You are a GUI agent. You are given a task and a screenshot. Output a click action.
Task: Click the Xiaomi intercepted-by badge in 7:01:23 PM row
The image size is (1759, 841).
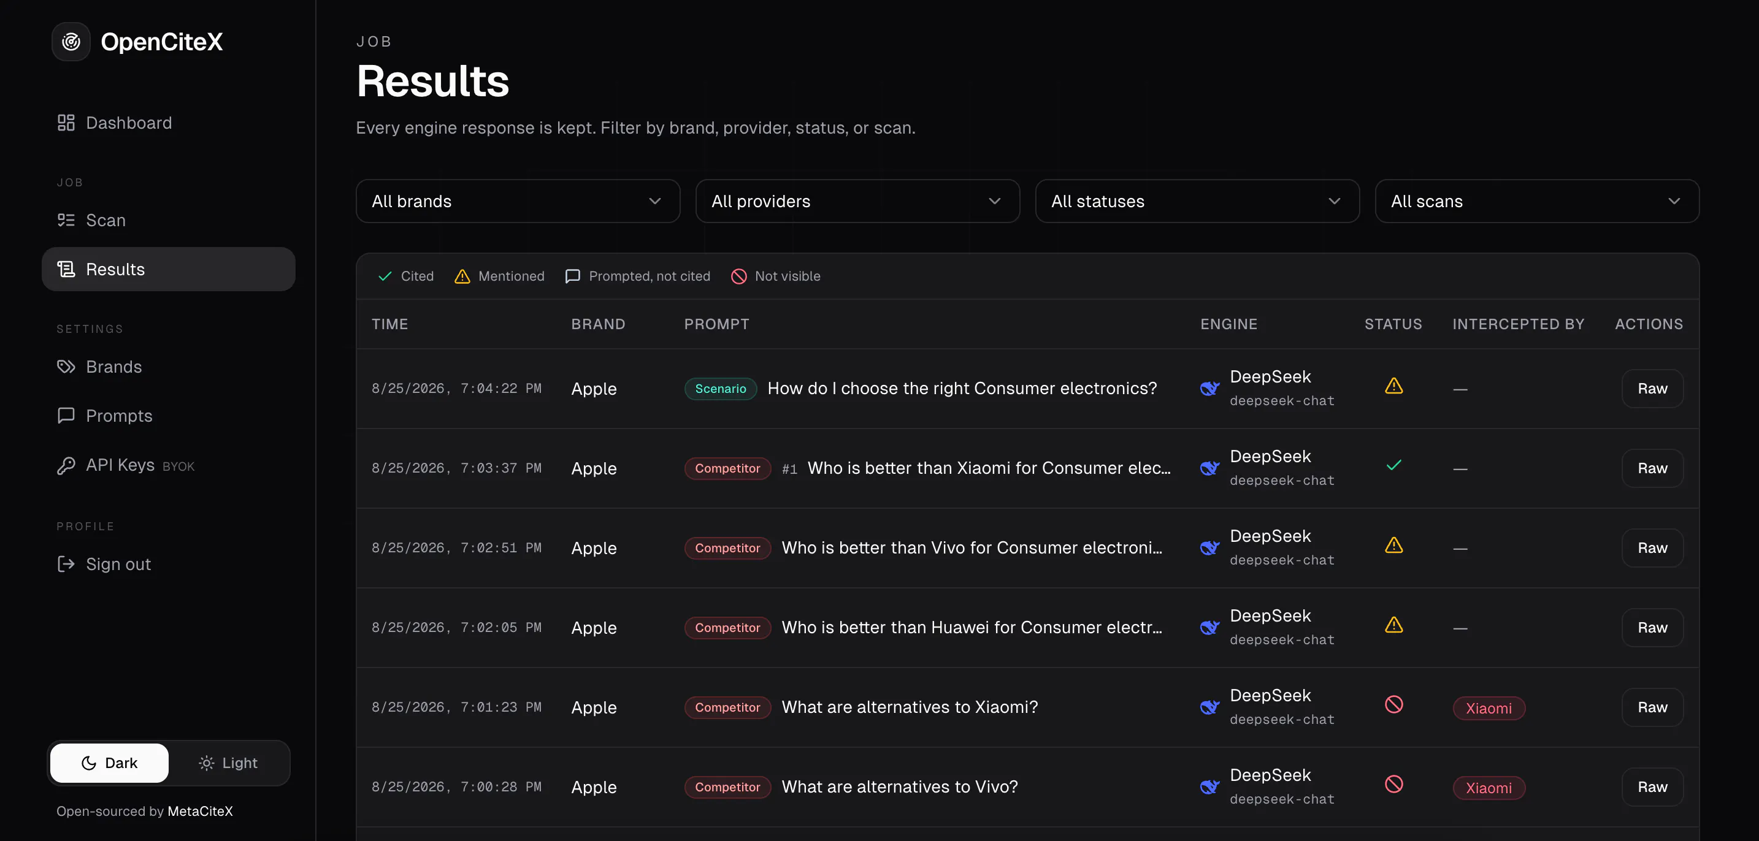coord(1489,708)
